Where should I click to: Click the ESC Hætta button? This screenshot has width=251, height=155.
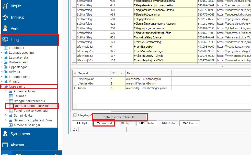[190, 123]
